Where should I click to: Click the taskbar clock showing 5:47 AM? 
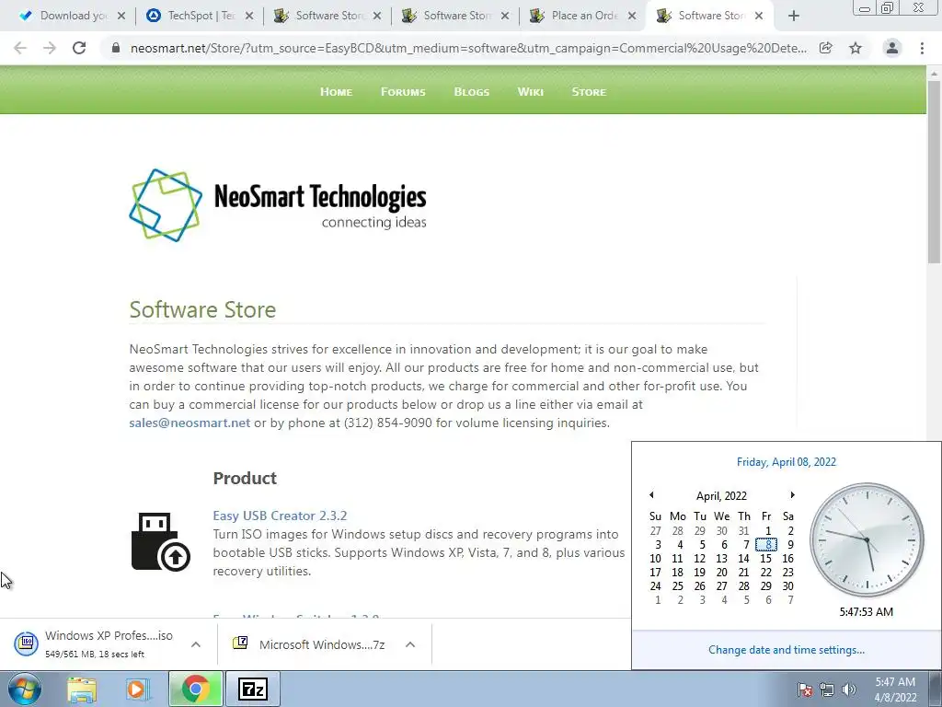(x=895, y=690)
